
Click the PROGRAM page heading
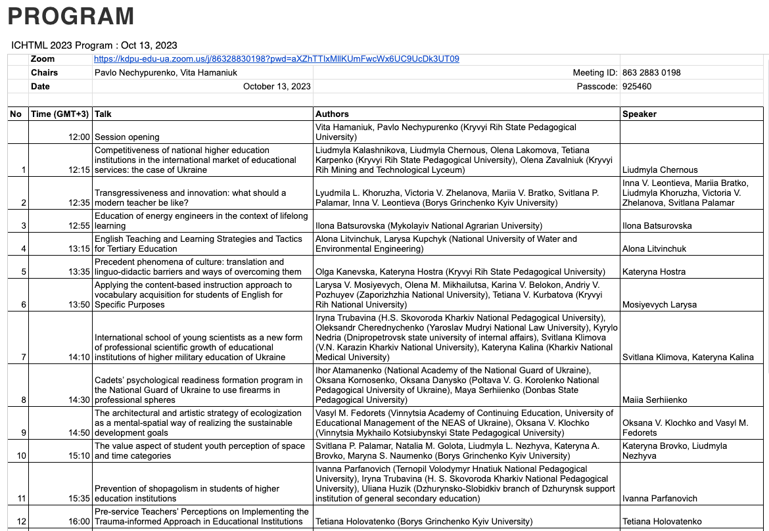point(71,16)
